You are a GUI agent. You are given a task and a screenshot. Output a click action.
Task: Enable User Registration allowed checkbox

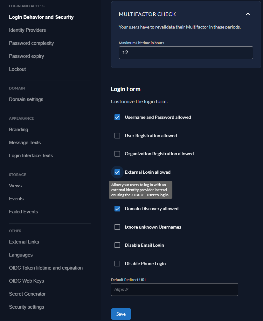pyautogui.click(x=117, y=136)
